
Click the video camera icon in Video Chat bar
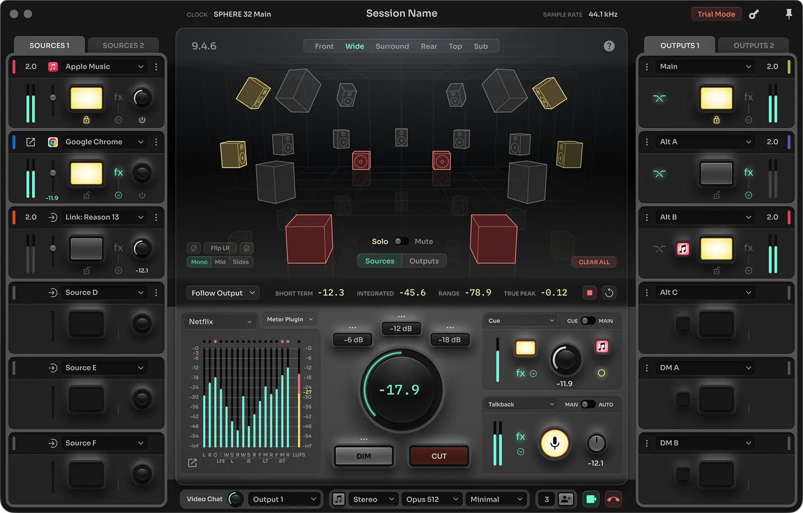click(591, 499)
